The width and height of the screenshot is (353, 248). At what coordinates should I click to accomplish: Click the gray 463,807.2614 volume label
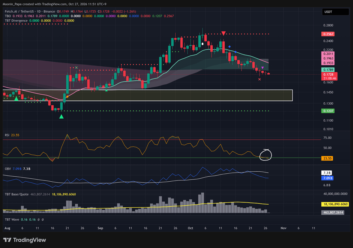333,212
